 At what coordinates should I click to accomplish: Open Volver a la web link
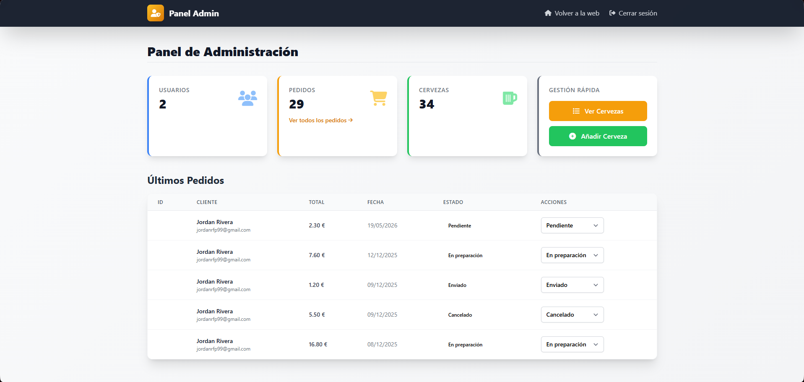point(572,13)
